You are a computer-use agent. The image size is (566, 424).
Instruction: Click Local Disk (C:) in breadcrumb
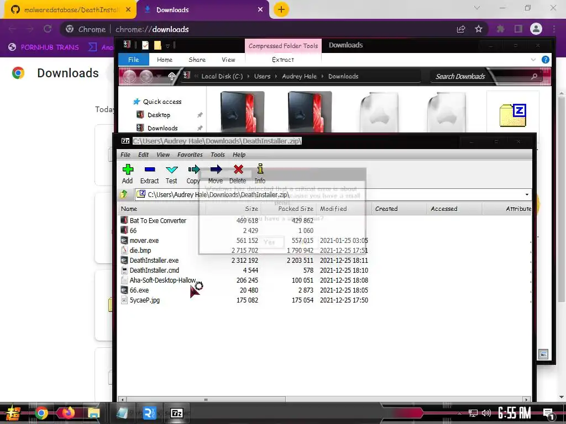point(222,76)
